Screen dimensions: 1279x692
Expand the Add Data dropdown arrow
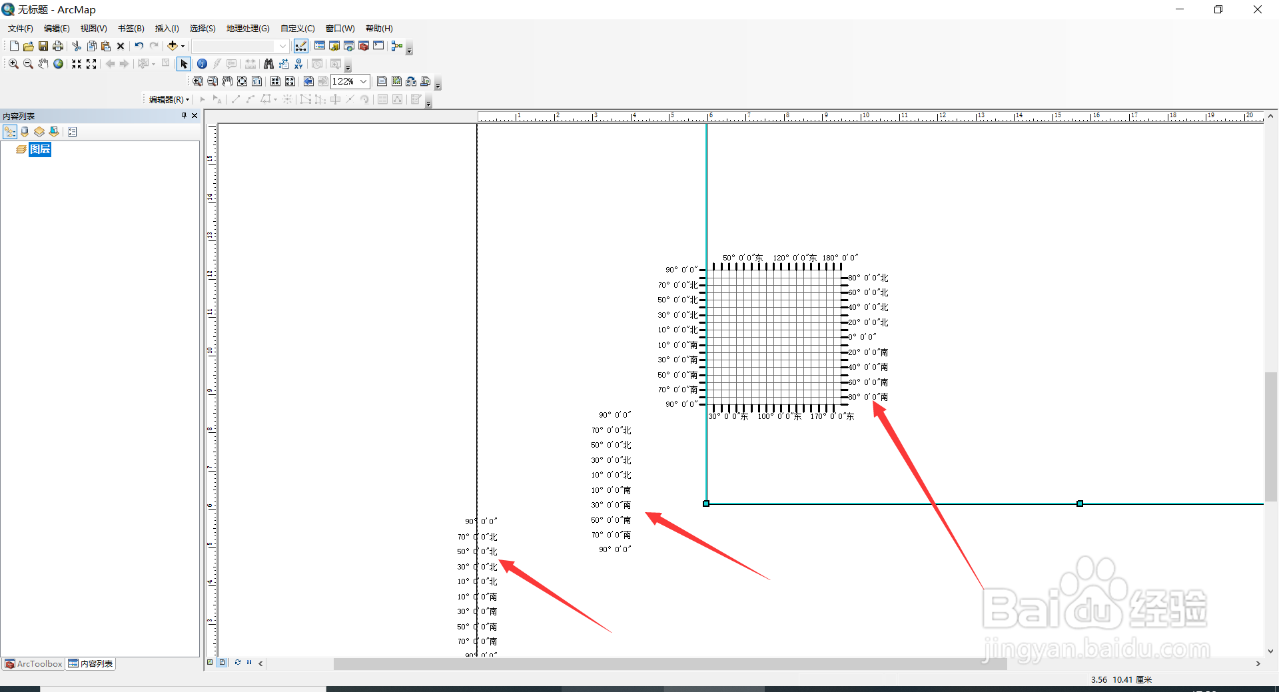[x=183, y=46]
